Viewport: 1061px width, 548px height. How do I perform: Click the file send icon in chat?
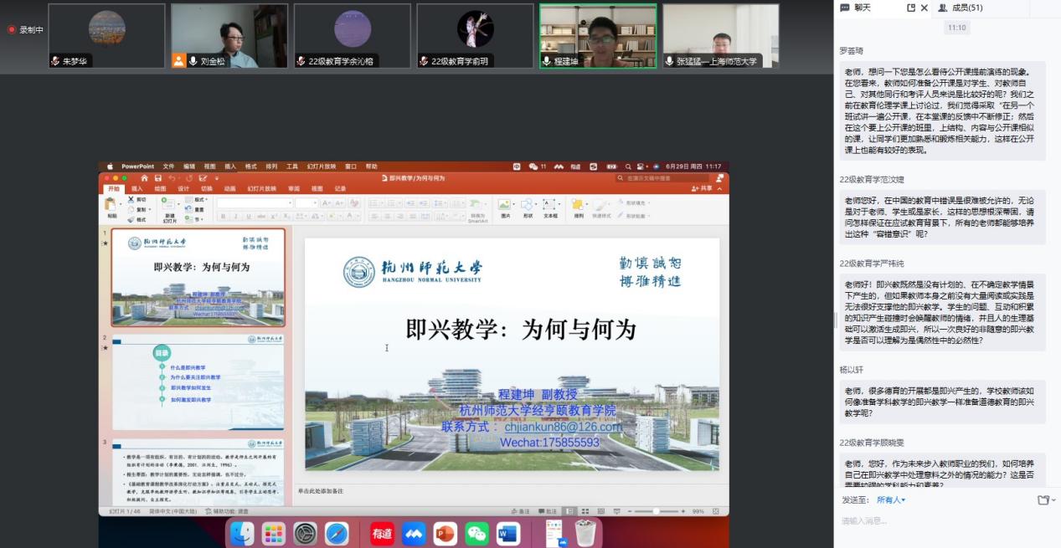coord(1043,499)
